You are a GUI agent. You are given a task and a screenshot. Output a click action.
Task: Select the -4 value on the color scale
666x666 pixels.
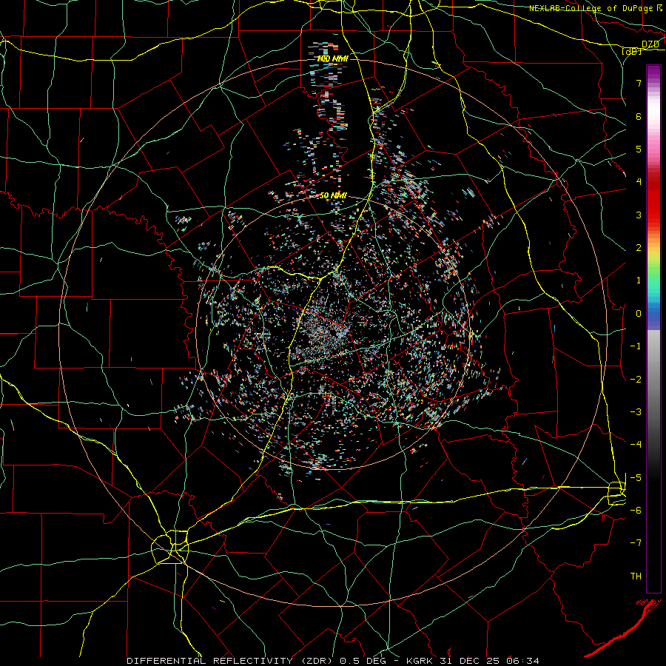point(636,445)
